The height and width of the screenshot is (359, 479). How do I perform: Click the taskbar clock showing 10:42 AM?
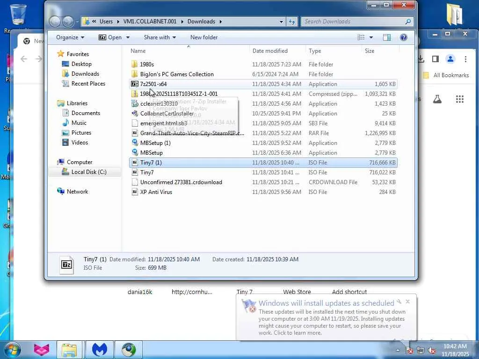(455, 346)
